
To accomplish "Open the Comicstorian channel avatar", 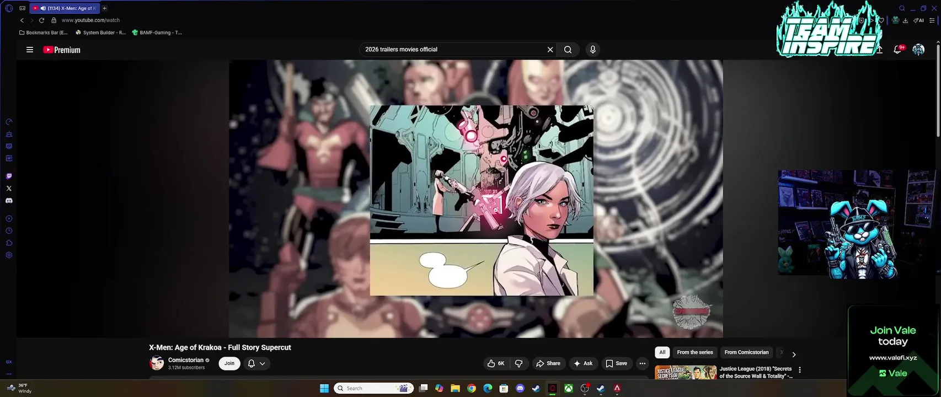I will [x=157, y=363].
